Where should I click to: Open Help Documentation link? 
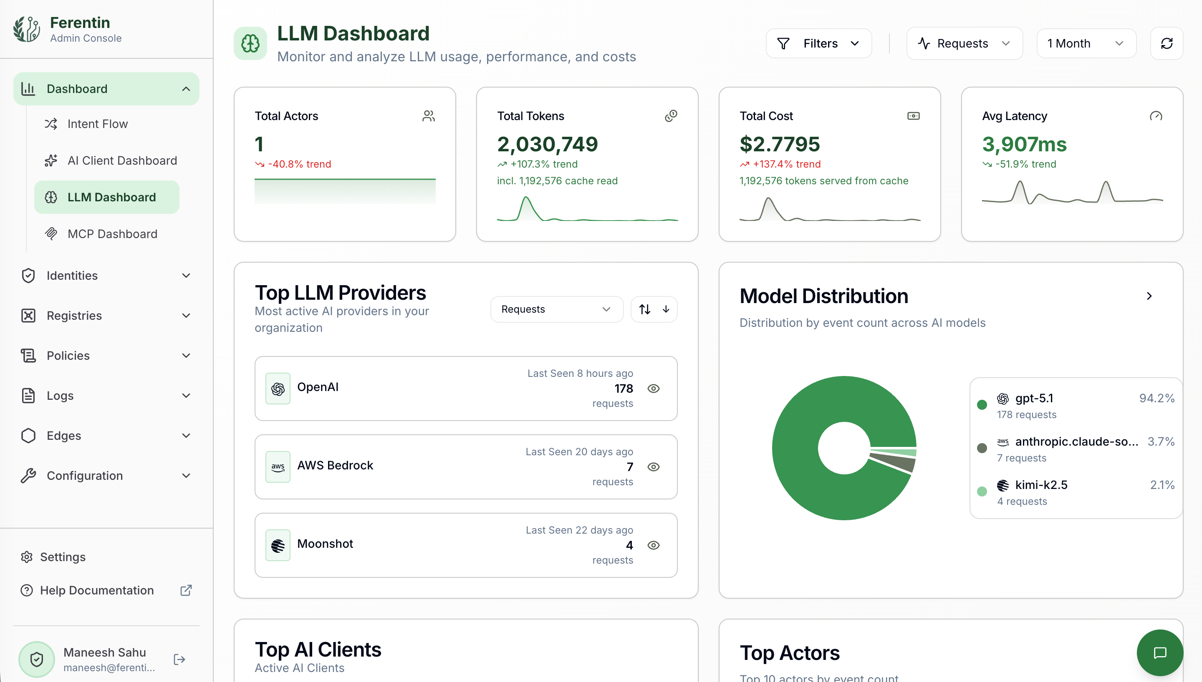pos(96,590)
